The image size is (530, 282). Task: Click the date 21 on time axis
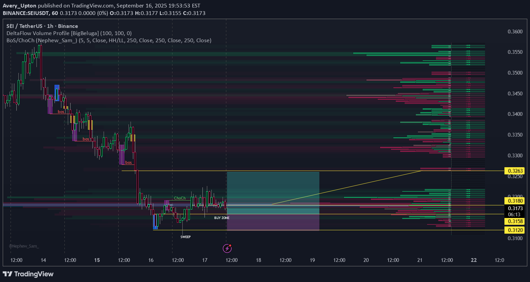click(420, 260)
